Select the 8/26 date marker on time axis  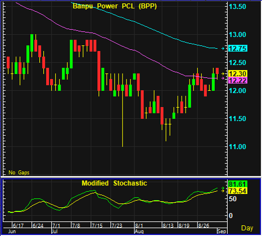204,225
